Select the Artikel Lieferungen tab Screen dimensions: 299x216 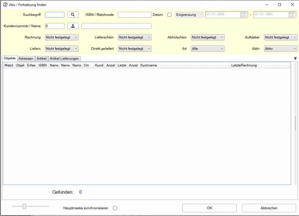(x=64, y=59)
